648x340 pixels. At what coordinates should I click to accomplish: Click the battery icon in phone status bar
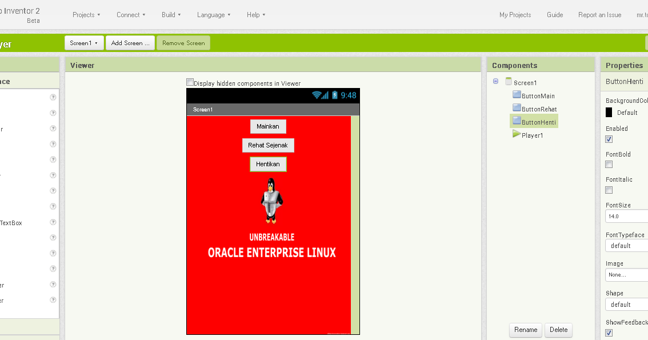pos(335,95)
